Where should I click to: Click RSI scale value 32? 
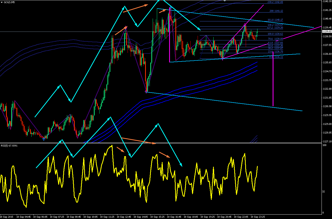click(324, 192)
